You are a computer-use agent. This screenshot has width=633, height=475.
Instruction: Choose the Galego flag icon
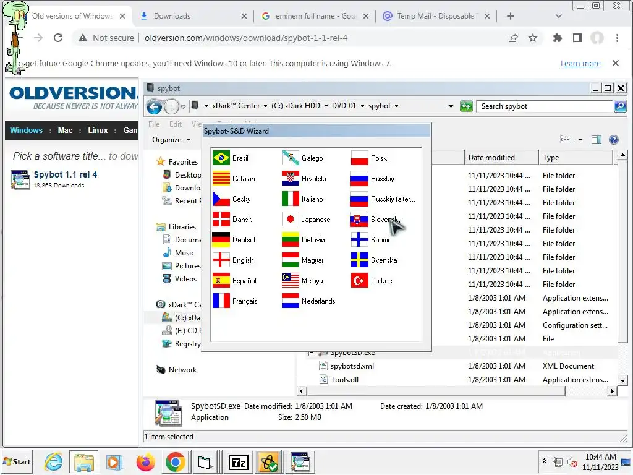[x=291, y=158]
